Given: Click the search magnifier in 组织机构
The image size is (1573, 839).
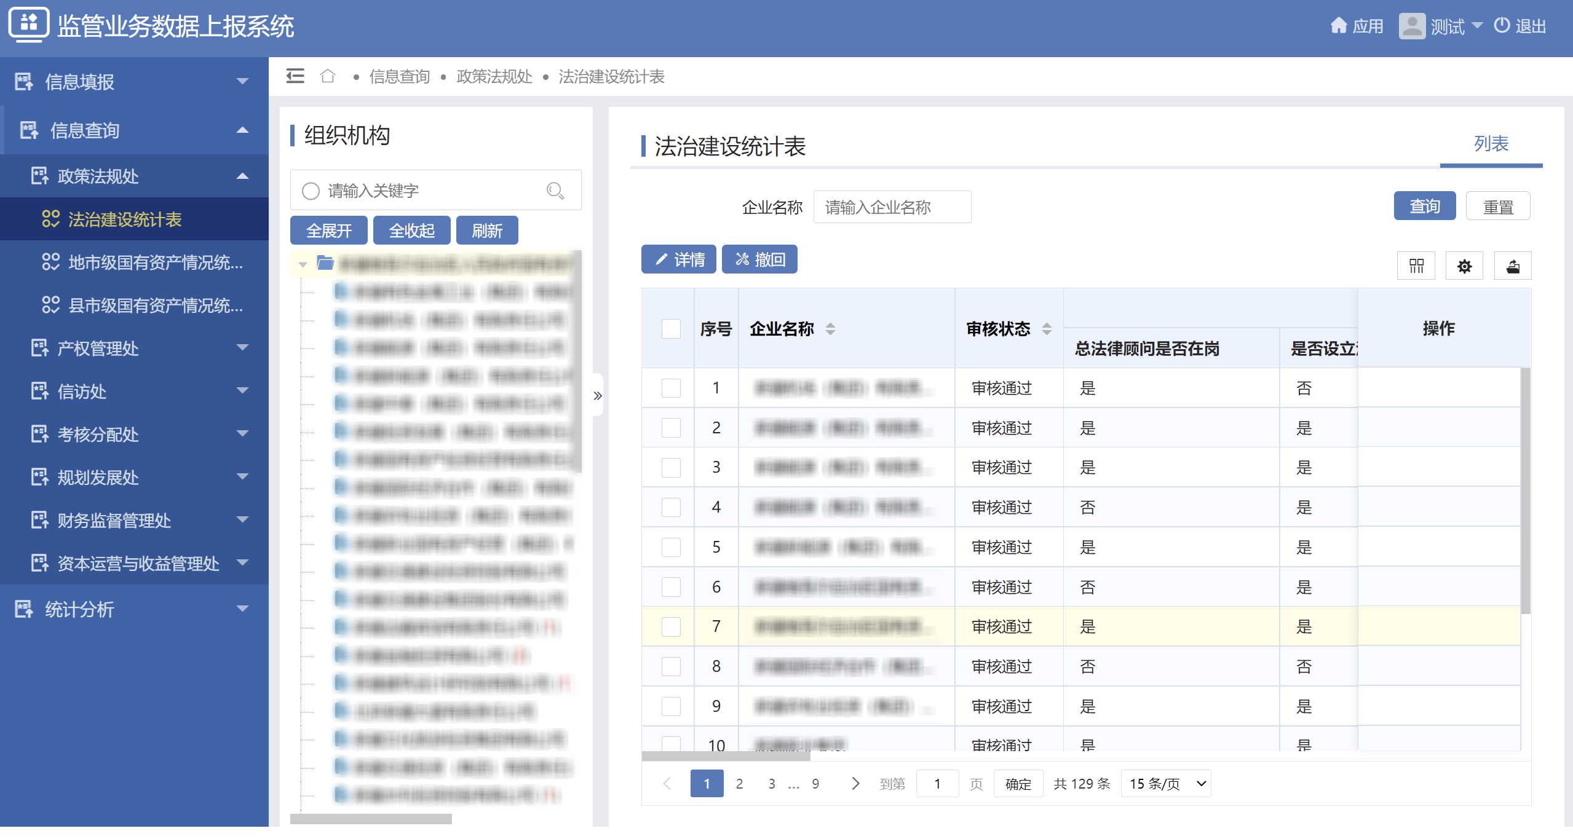Looking at the screenshot, I should click(x=555, y=191).
